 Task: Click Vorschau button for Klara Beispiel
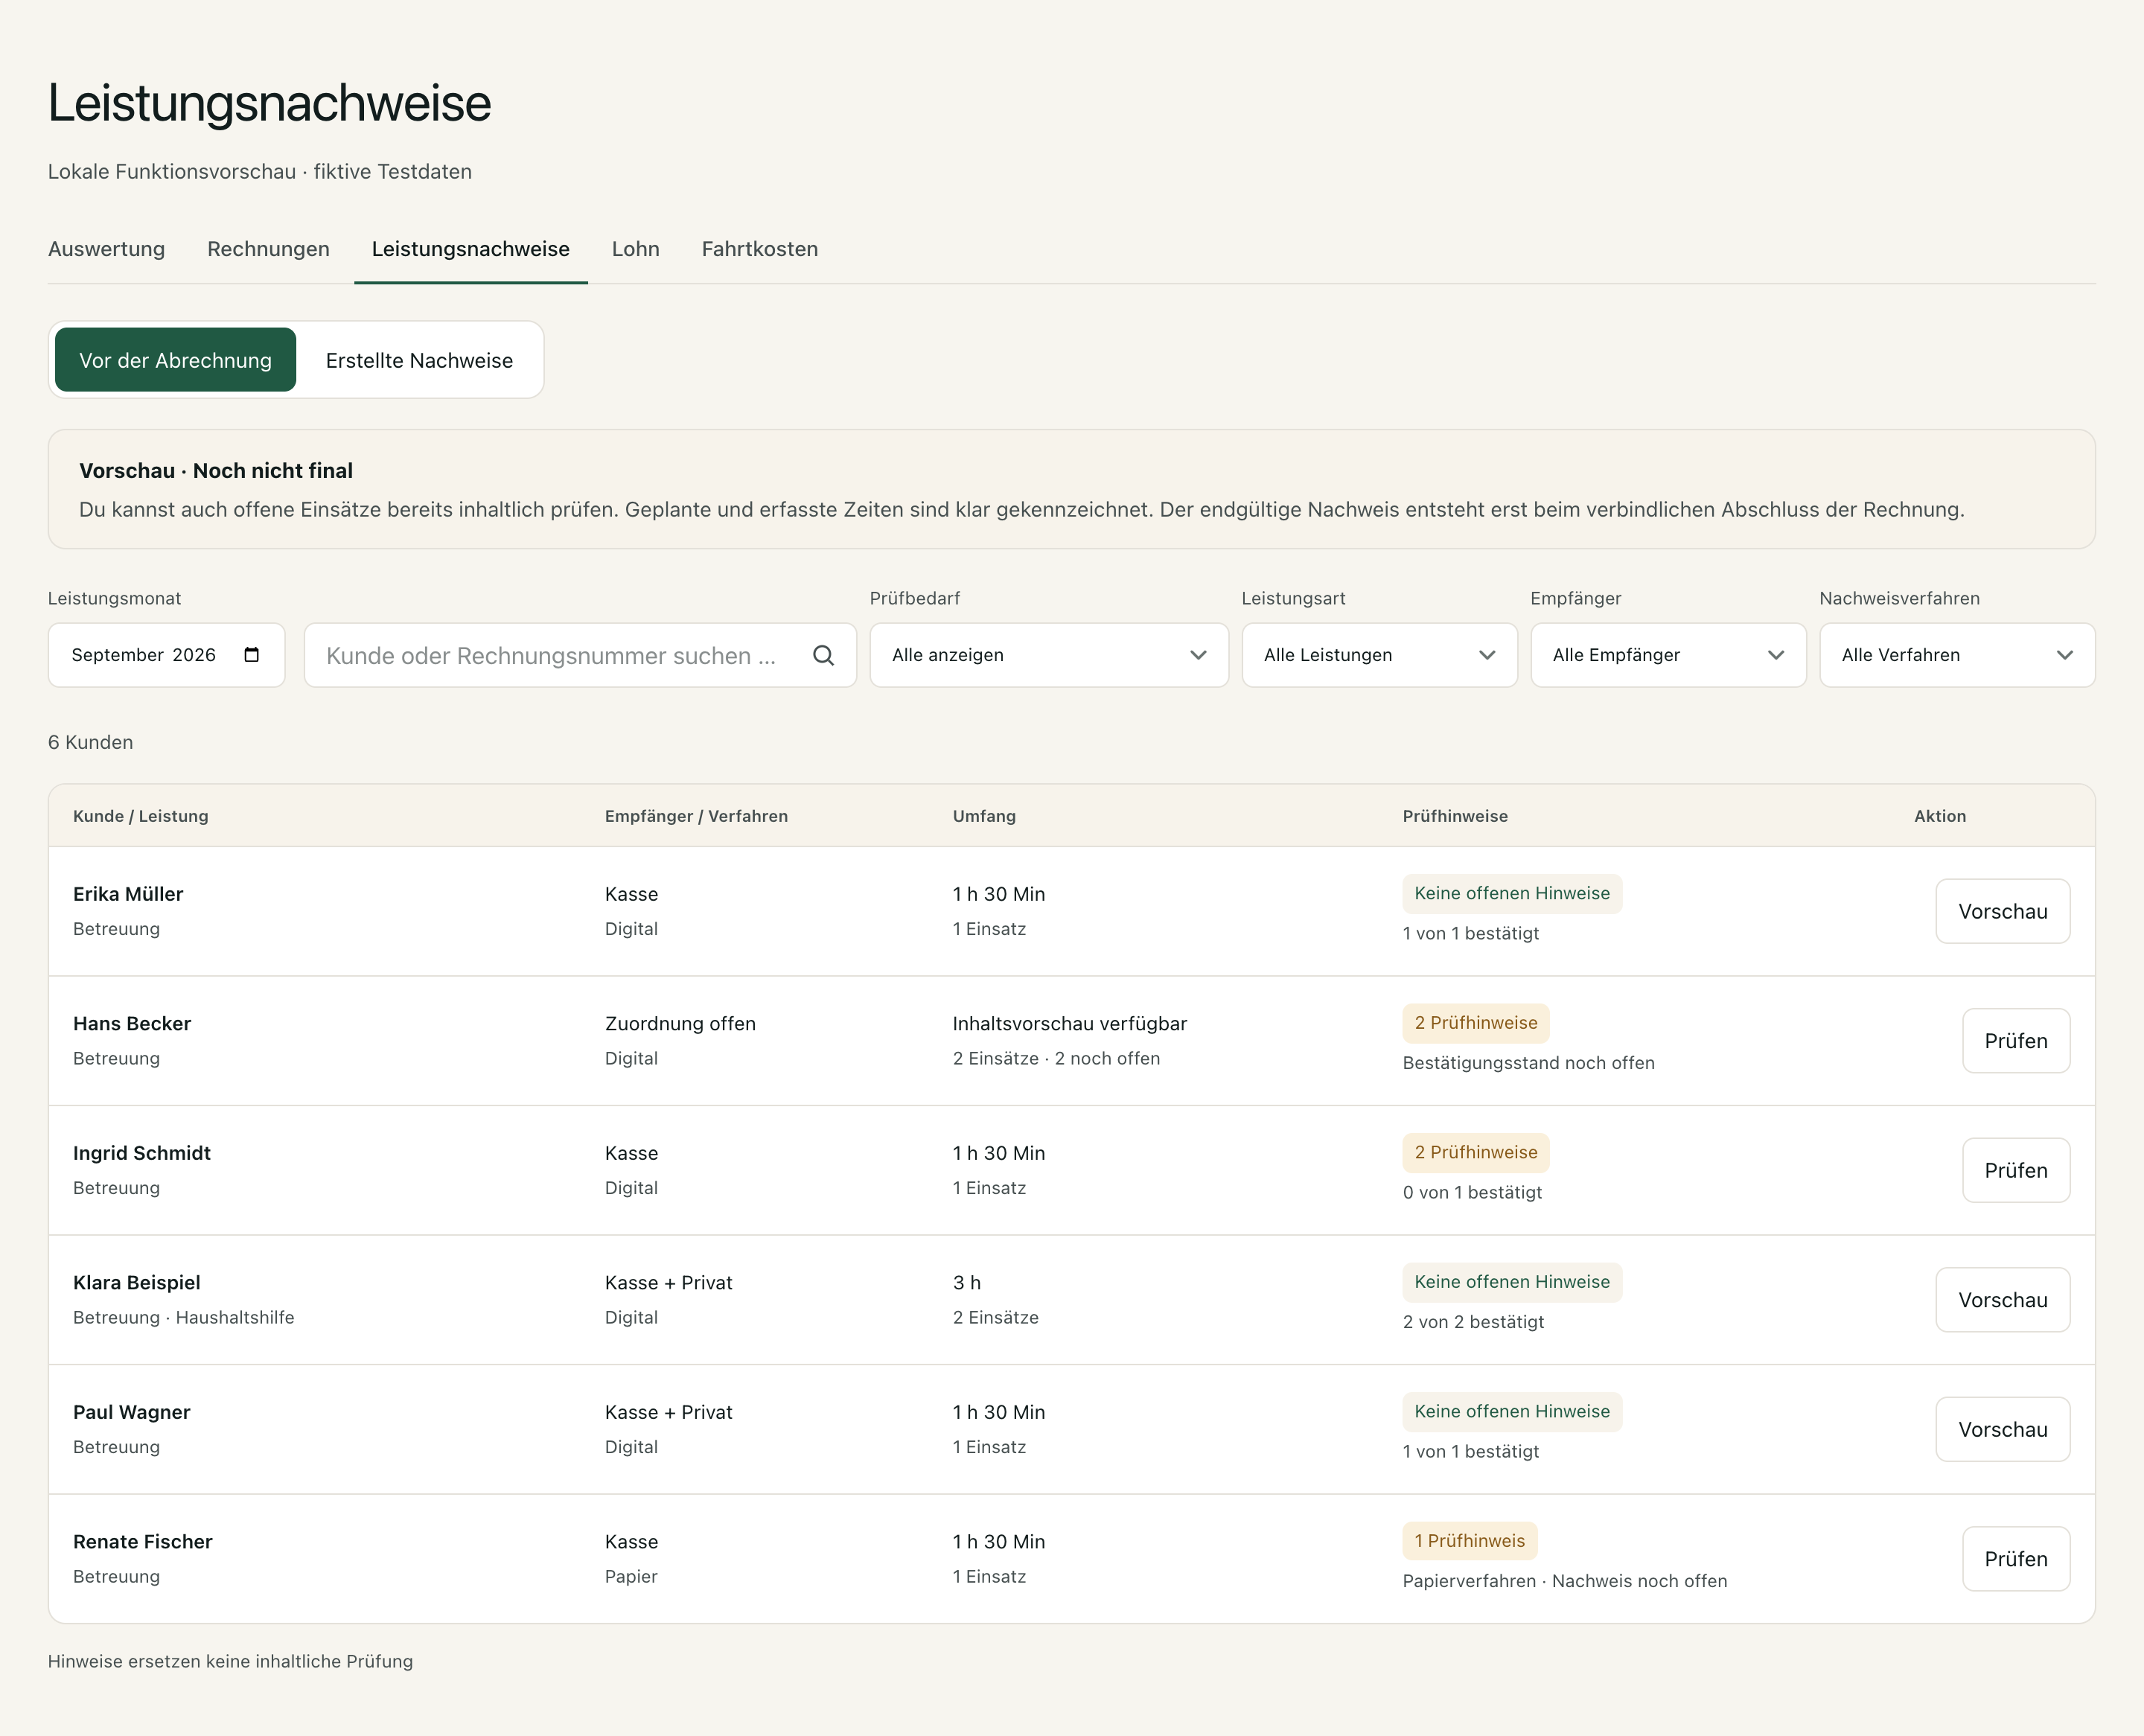coord(2002,1300)
